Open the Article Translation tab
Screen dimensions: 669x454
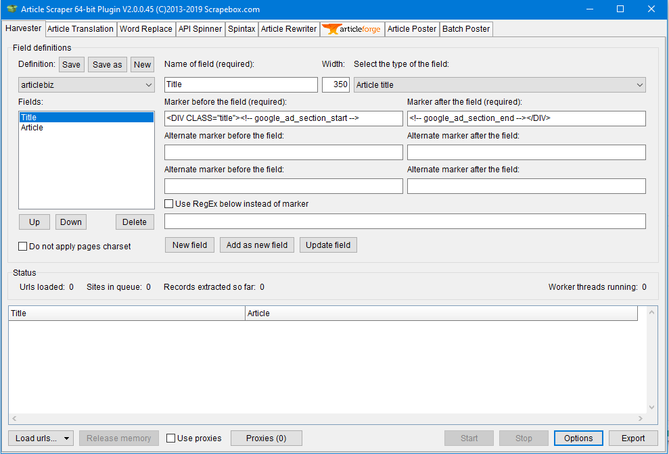80,29
